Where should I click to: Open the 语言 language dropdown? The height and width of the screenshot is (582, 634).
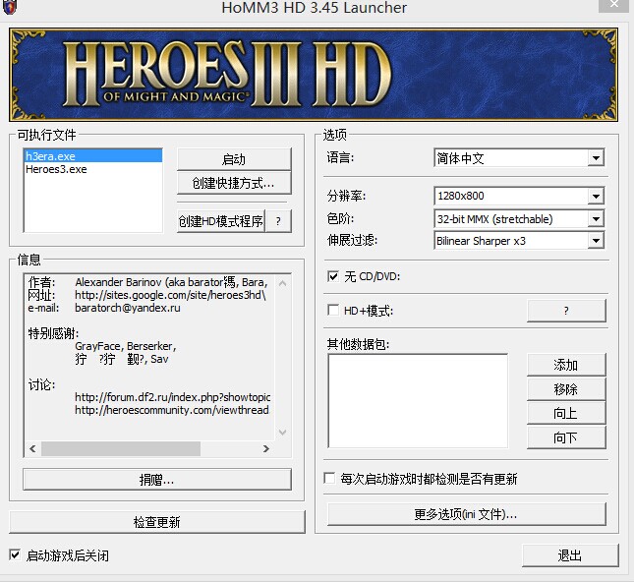coord(596,158)
